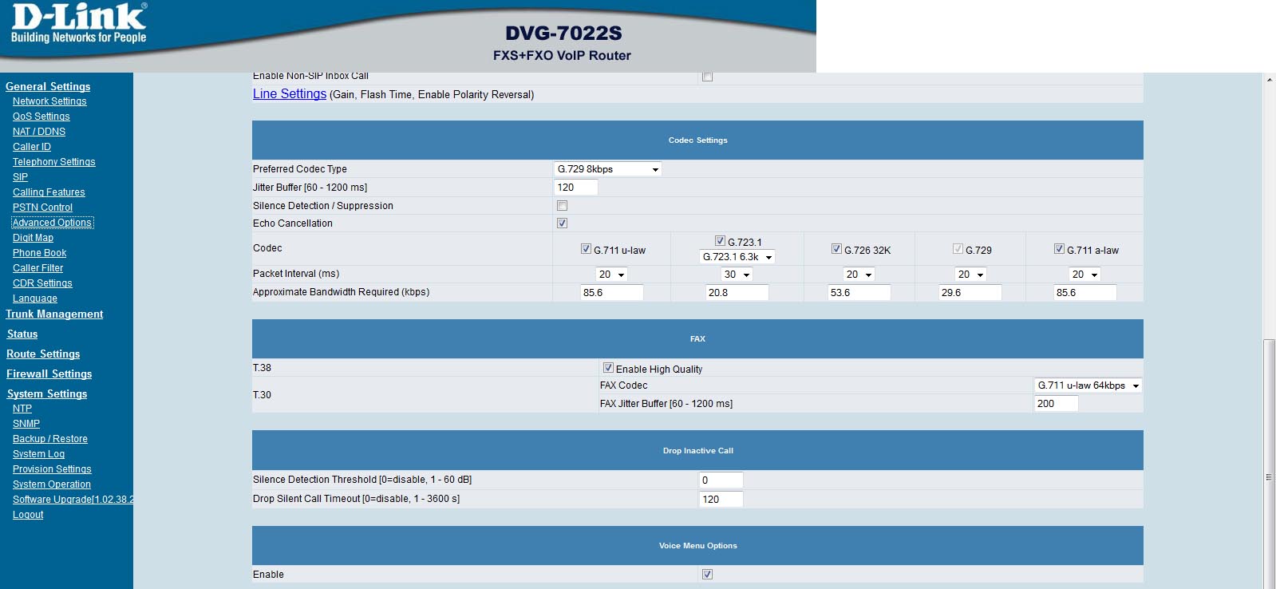The height and width of the screenshot is (589, 1276).
Task: Open Software Upgrade page
Action: click(73, 500)
